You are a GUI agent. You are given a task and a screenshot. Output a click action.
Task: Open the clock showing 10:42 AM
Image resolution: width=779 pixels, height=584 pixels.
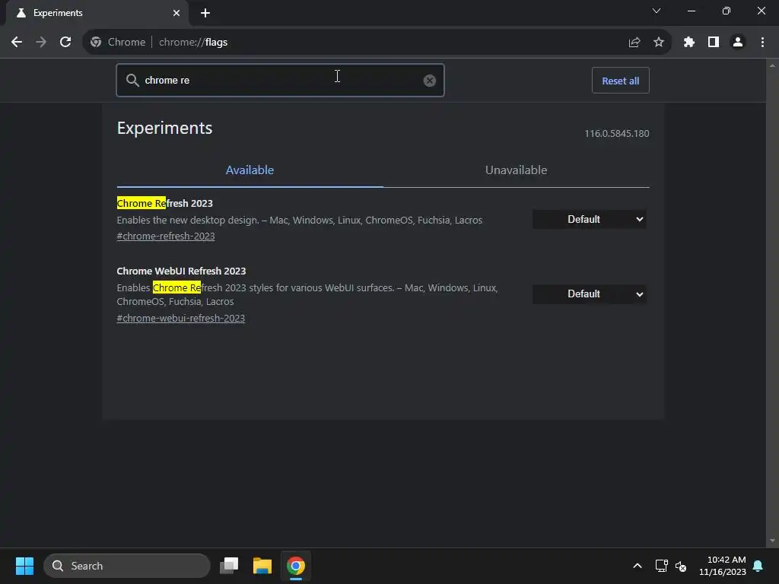(723, 566)
